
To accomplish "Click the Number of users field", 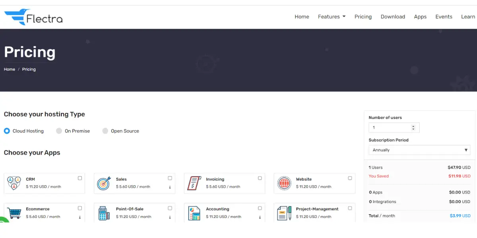I will pos(390,128).
